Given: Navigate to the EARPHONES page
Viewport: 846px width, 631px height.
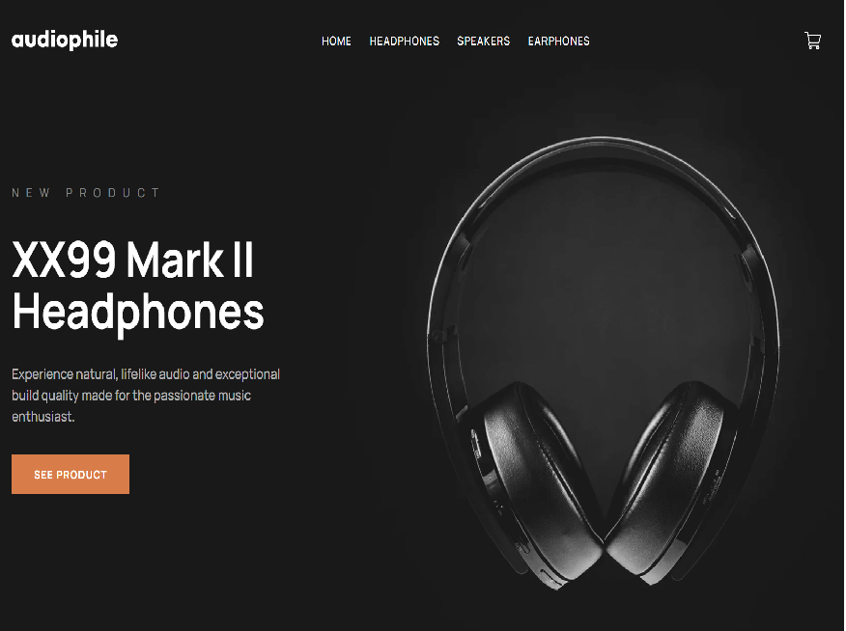Looking at the screenshot, I should pos(558,41).
